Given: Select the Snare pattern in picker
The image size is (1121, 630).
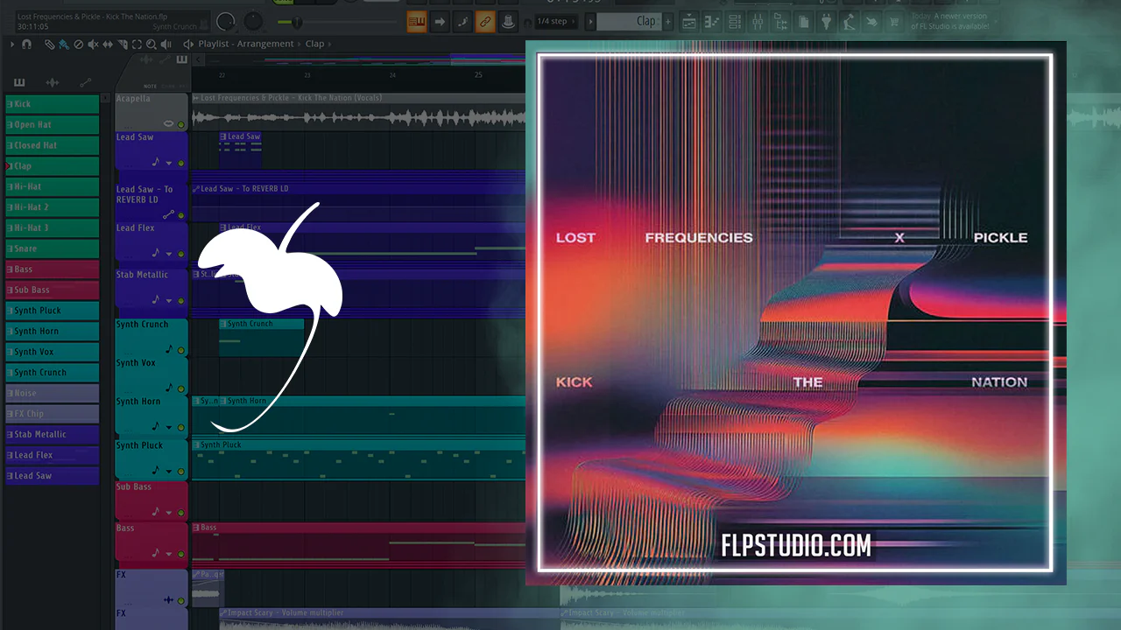Looking at the screenshot, I should click(x=52, y=248).
